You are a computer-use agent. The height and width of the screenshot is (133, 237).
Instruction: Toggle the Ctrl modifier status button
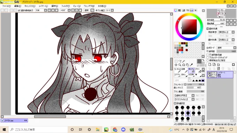(219, 124)
